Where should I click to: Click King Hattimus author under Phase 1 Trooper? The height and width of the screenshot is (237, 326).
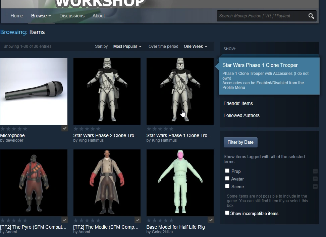point(164,140)
